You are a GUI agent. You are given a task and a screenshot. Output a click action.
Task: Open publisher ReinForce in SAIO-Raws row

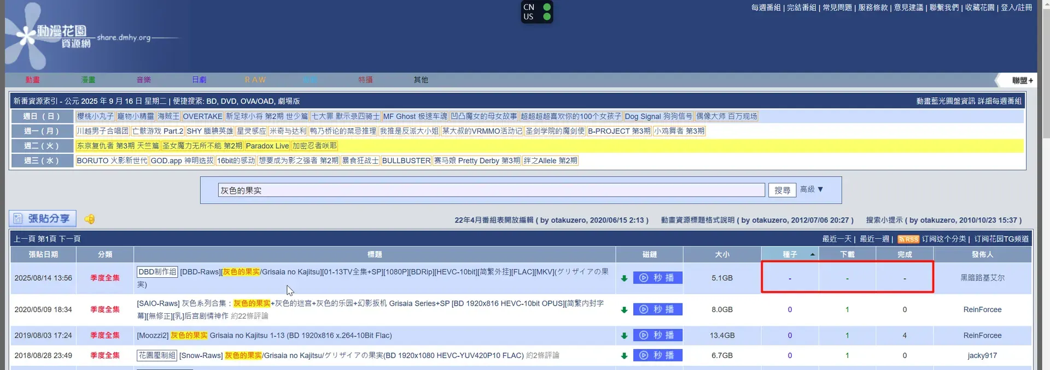[982, 309]
